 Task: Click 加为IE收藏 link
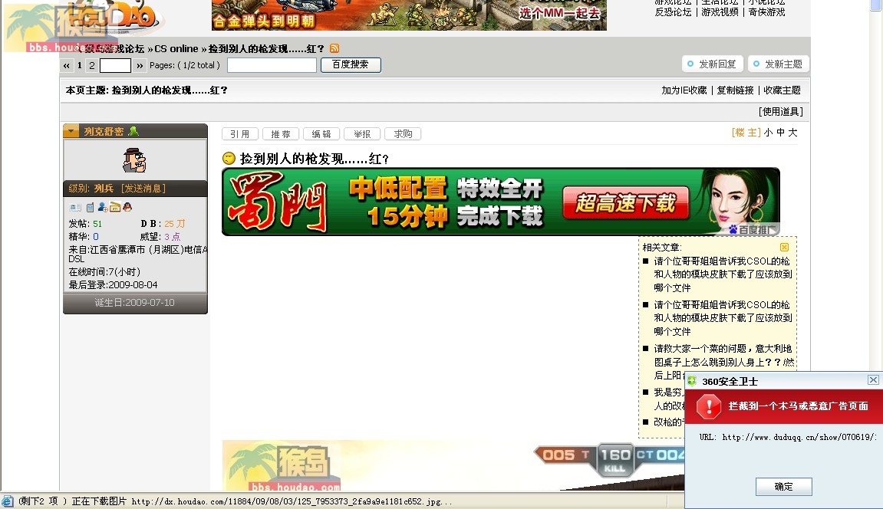coord(684,90)
